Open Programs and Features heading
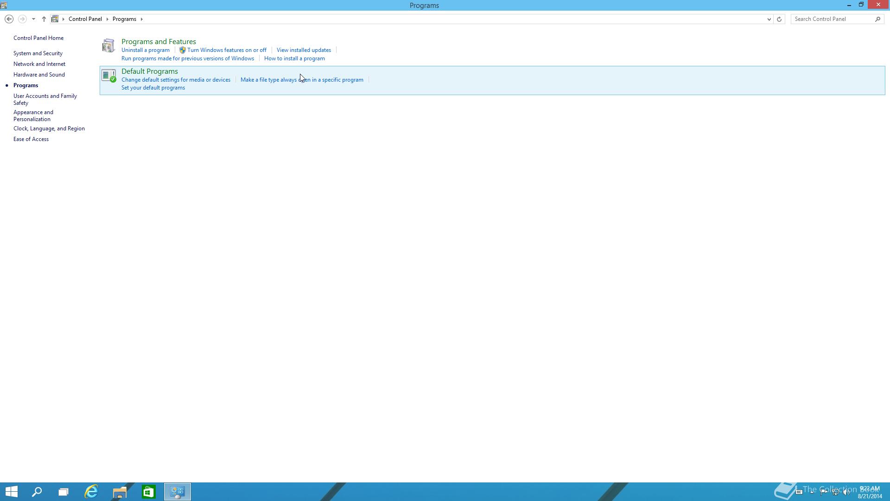This screenshot has height=501, width=890. pyautogui.click(x=159, y=42)
